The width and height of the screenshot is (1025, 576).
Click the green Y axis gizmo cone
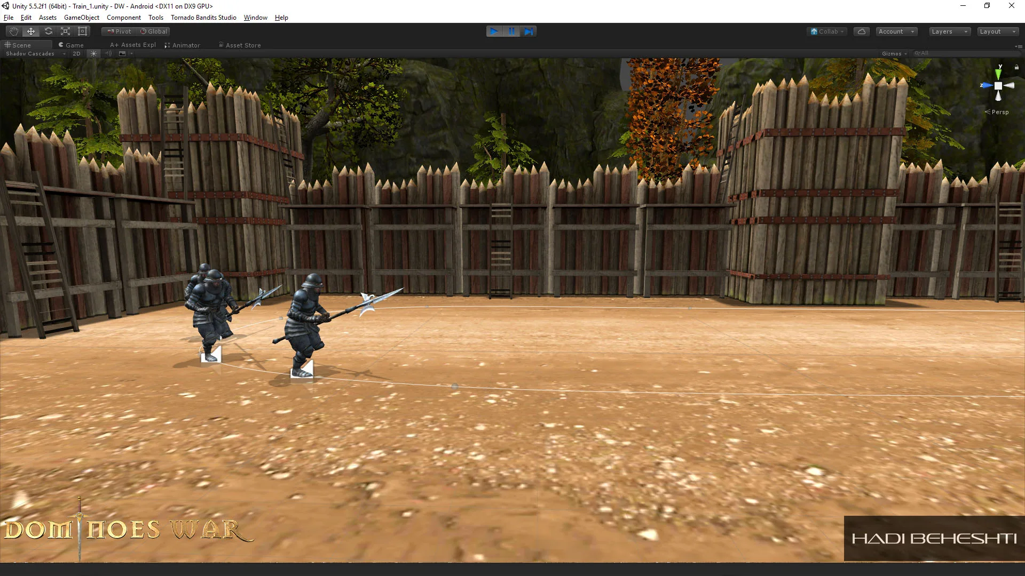998,74
